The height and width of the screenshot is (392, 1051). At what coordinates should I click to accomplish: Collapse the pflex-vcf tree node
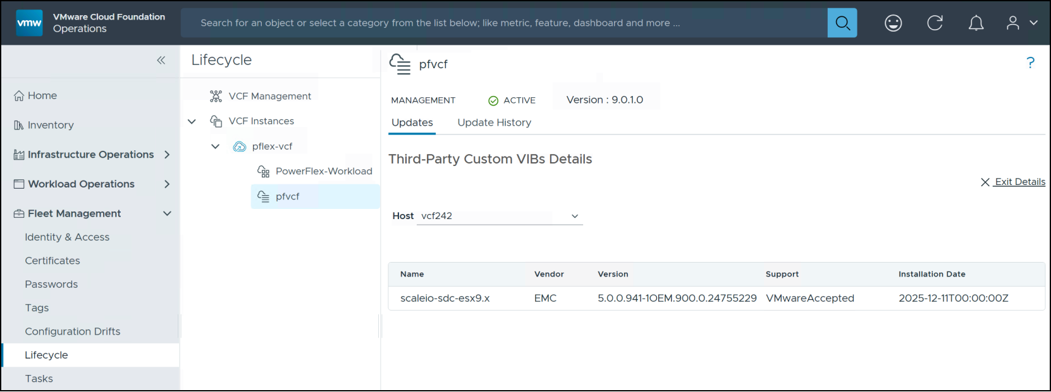point(215,146)
